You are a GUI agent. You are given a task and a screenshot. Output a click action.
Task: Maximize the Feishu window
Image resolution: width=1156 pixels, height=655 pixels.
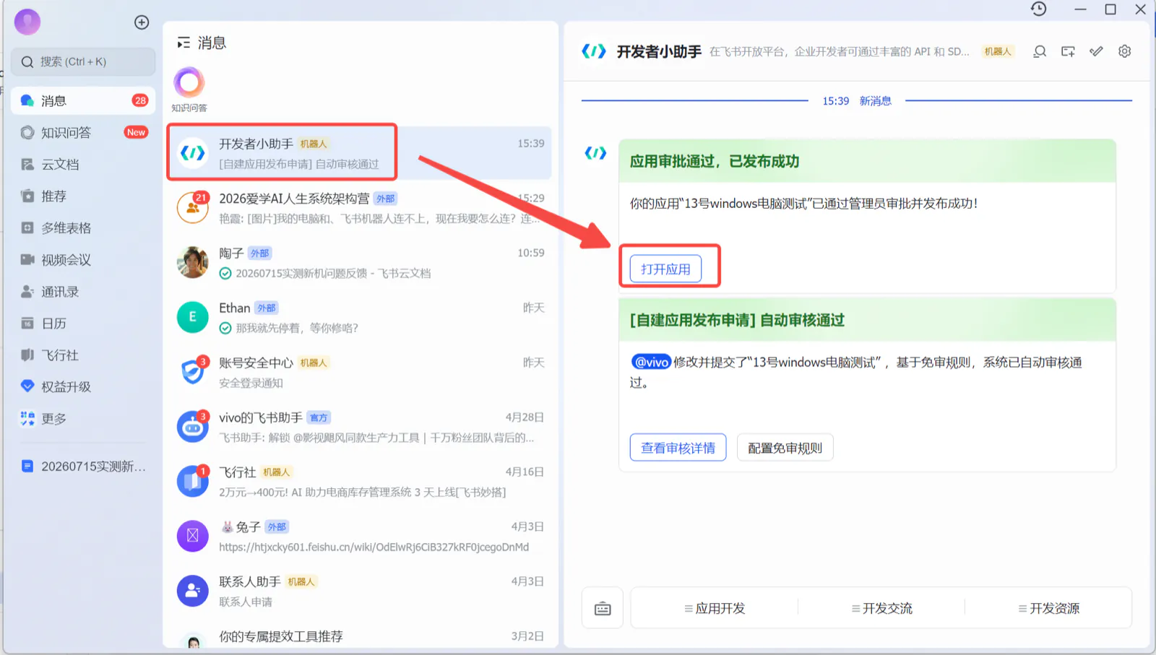click(x=1110, y=9)
